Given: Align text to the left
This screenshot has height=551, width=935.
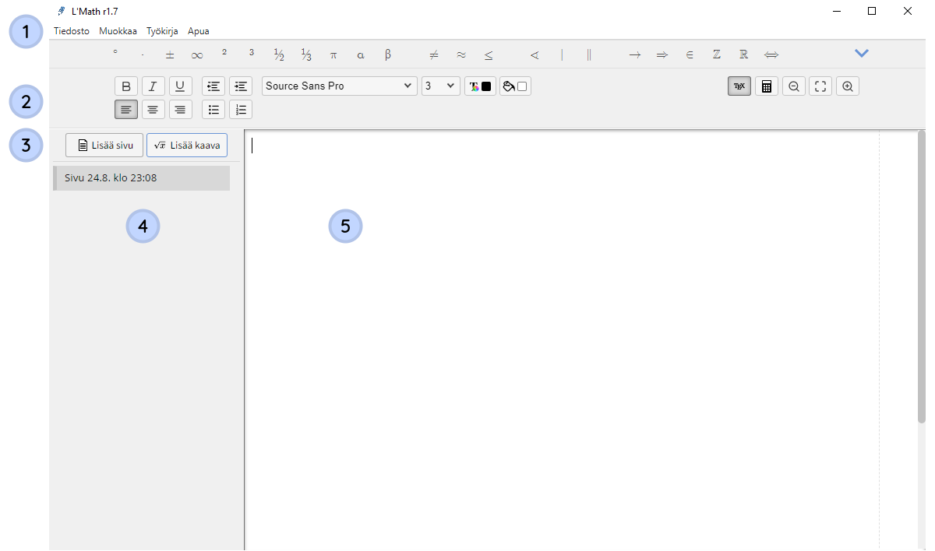Looking at the screenshot, I should 126,109.
